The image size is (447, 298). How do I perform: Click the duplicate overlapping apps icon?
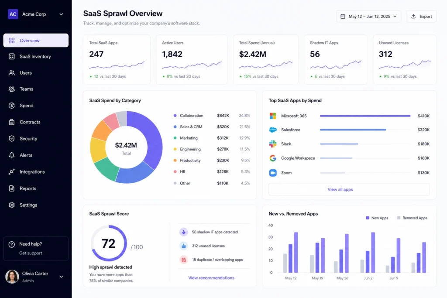[x=184, y=260]
